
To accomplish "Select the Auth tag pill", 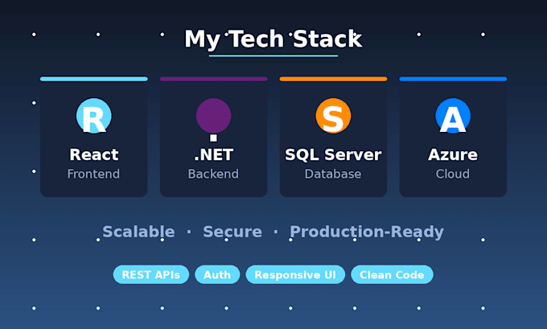I will (217, 274).
